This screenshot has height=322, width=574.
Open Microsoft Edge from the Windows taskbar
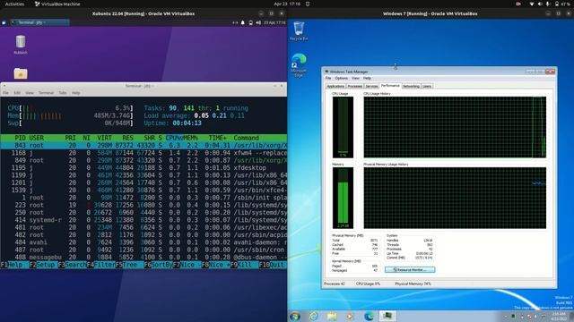pos(369,316)
